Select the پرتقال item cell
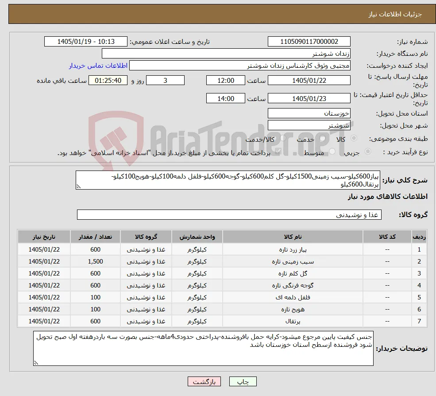436x396 pixels. 293,322
